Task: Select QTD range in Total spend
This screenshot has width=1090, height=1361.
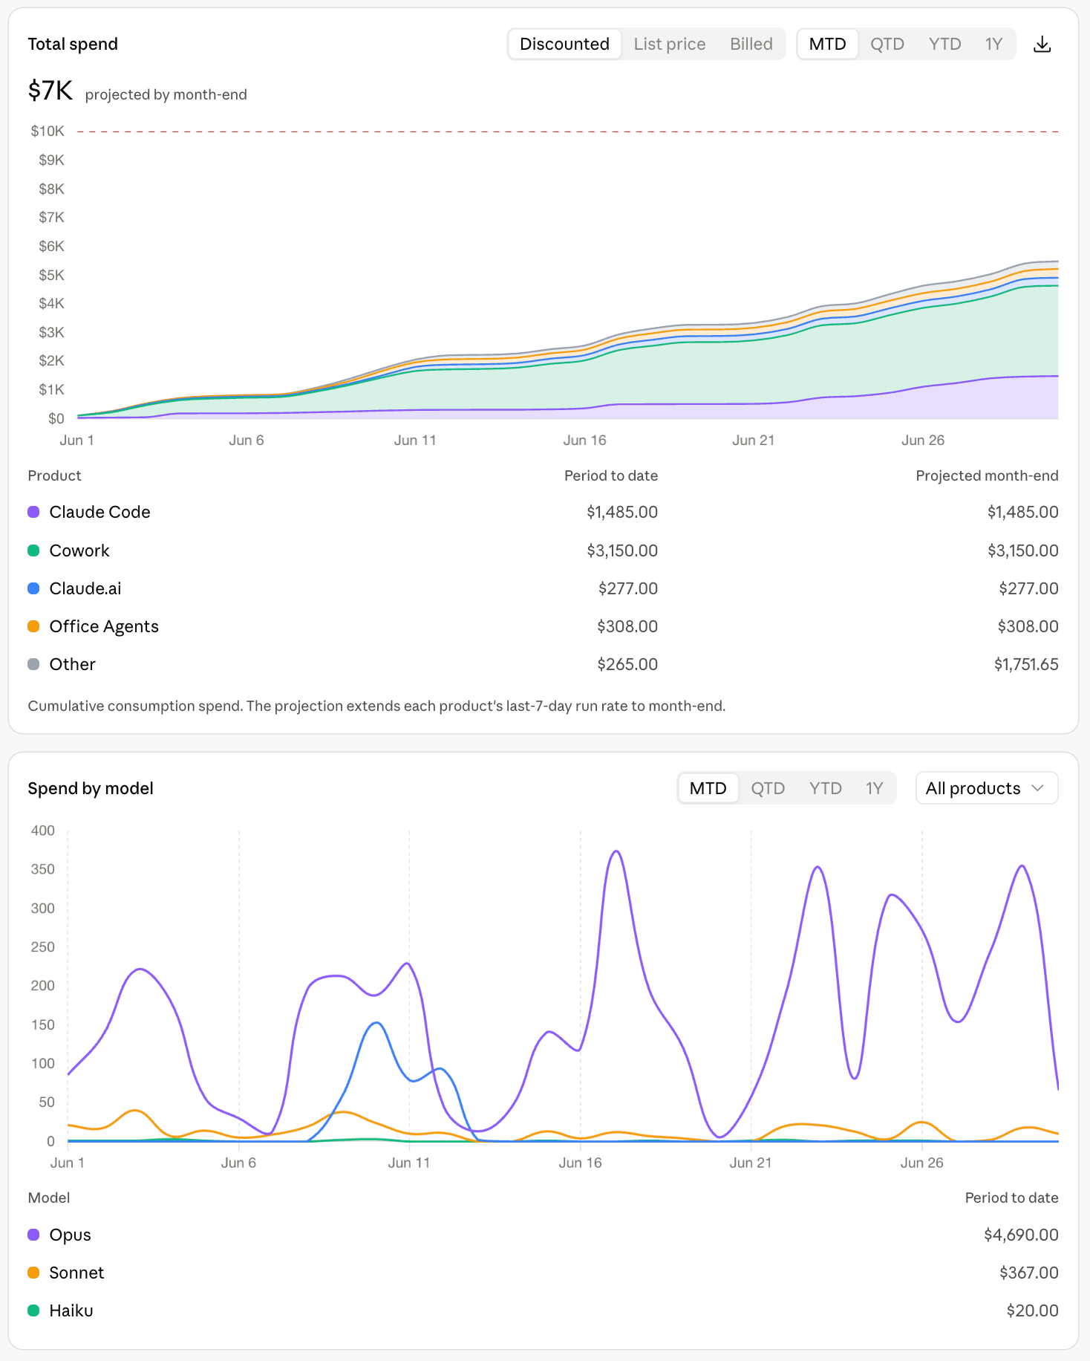Action: (x=887, y=45)
